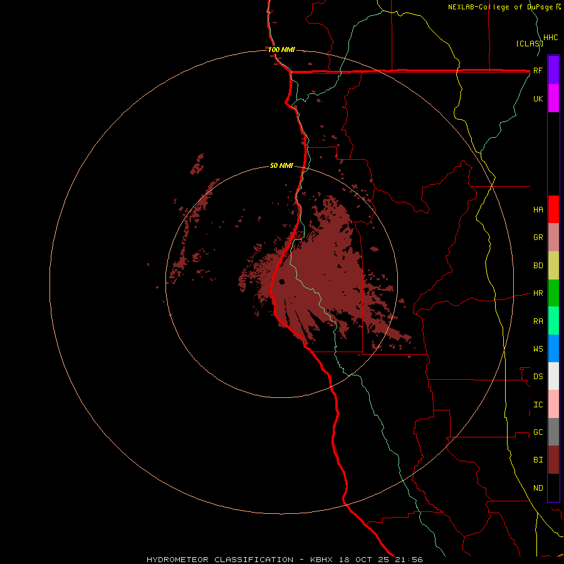Click the 50 NMI range ring label

[x=281, y=165]
